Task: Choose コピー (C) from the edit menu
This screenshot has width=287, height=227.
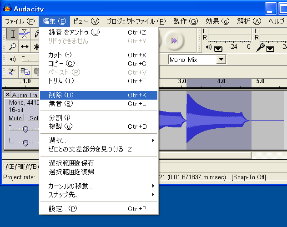Action: (x=99, y=64)
